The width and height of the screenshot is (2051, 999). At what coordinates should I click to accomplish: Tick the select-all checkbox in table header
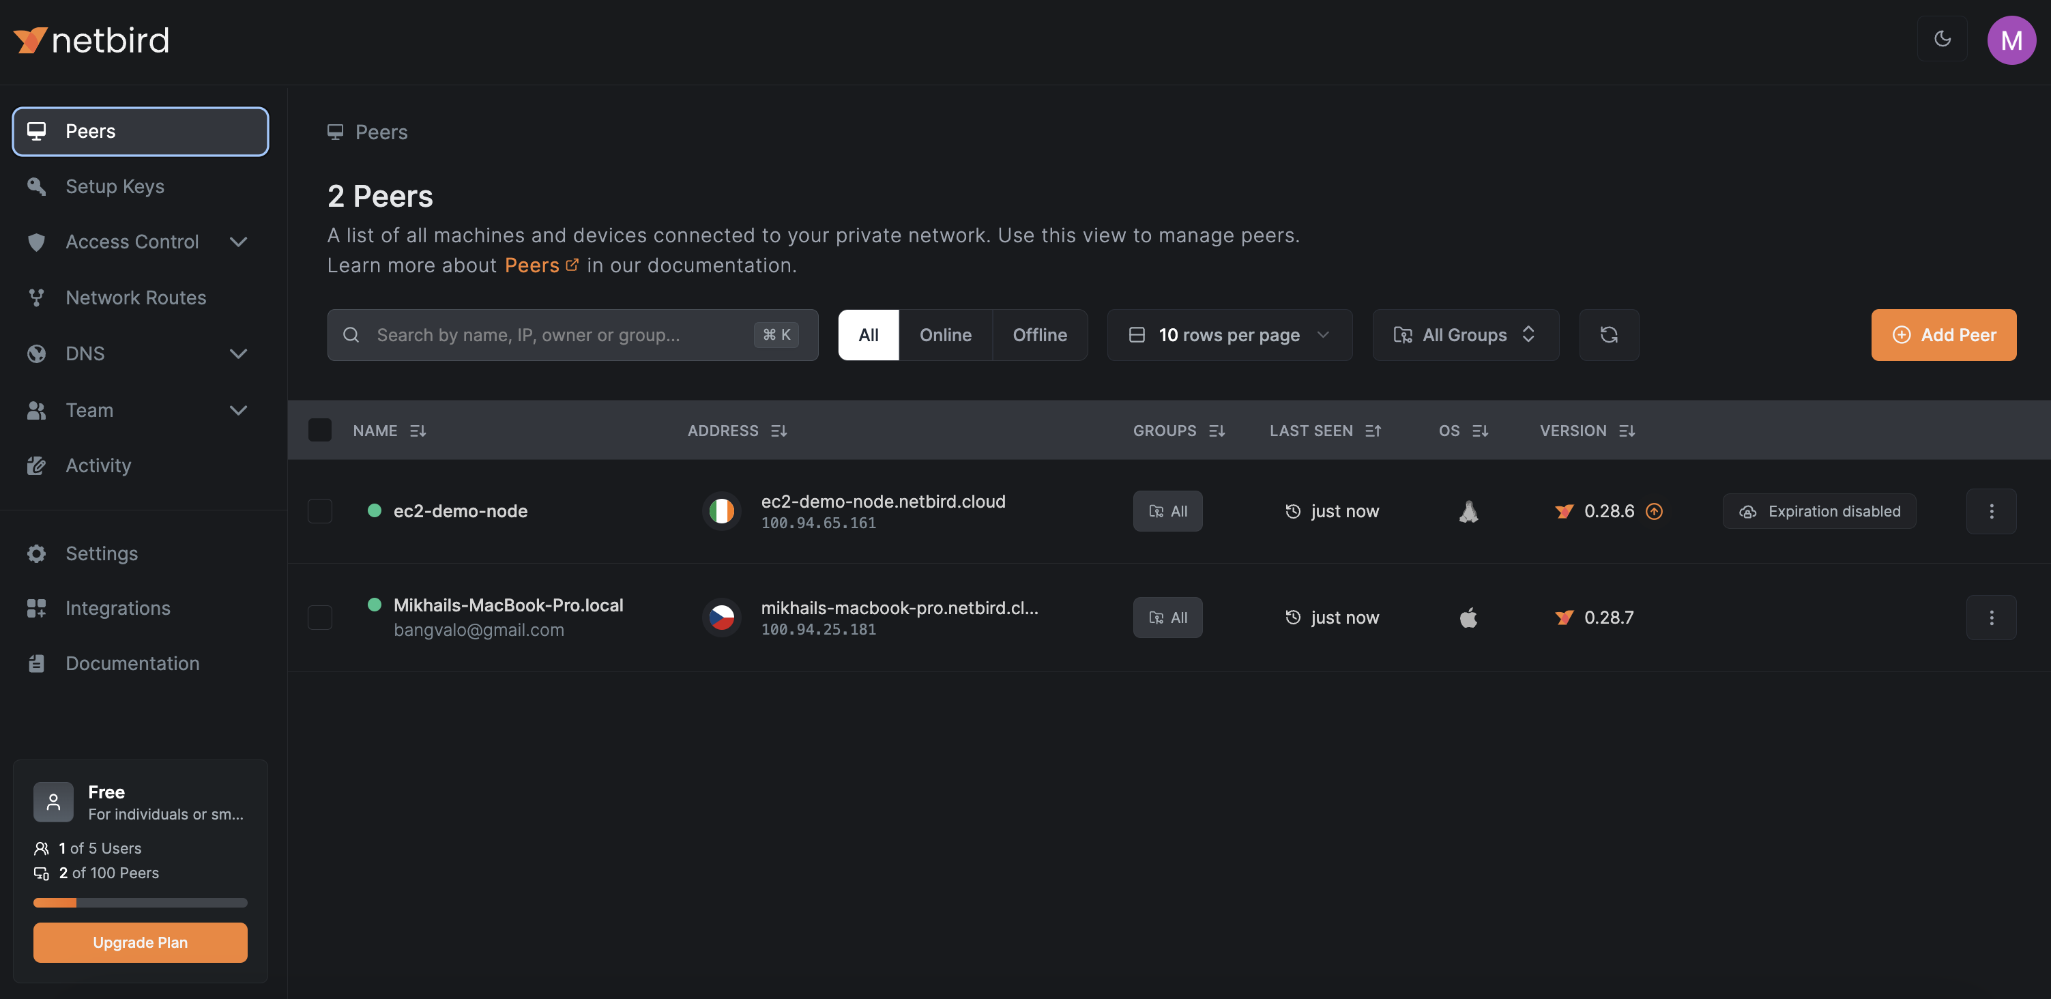point(319,430)
